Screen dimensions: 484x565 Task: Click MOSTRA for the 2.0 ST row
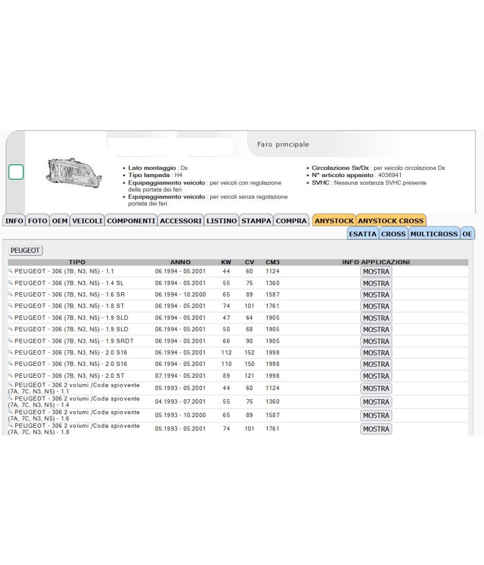376,376
